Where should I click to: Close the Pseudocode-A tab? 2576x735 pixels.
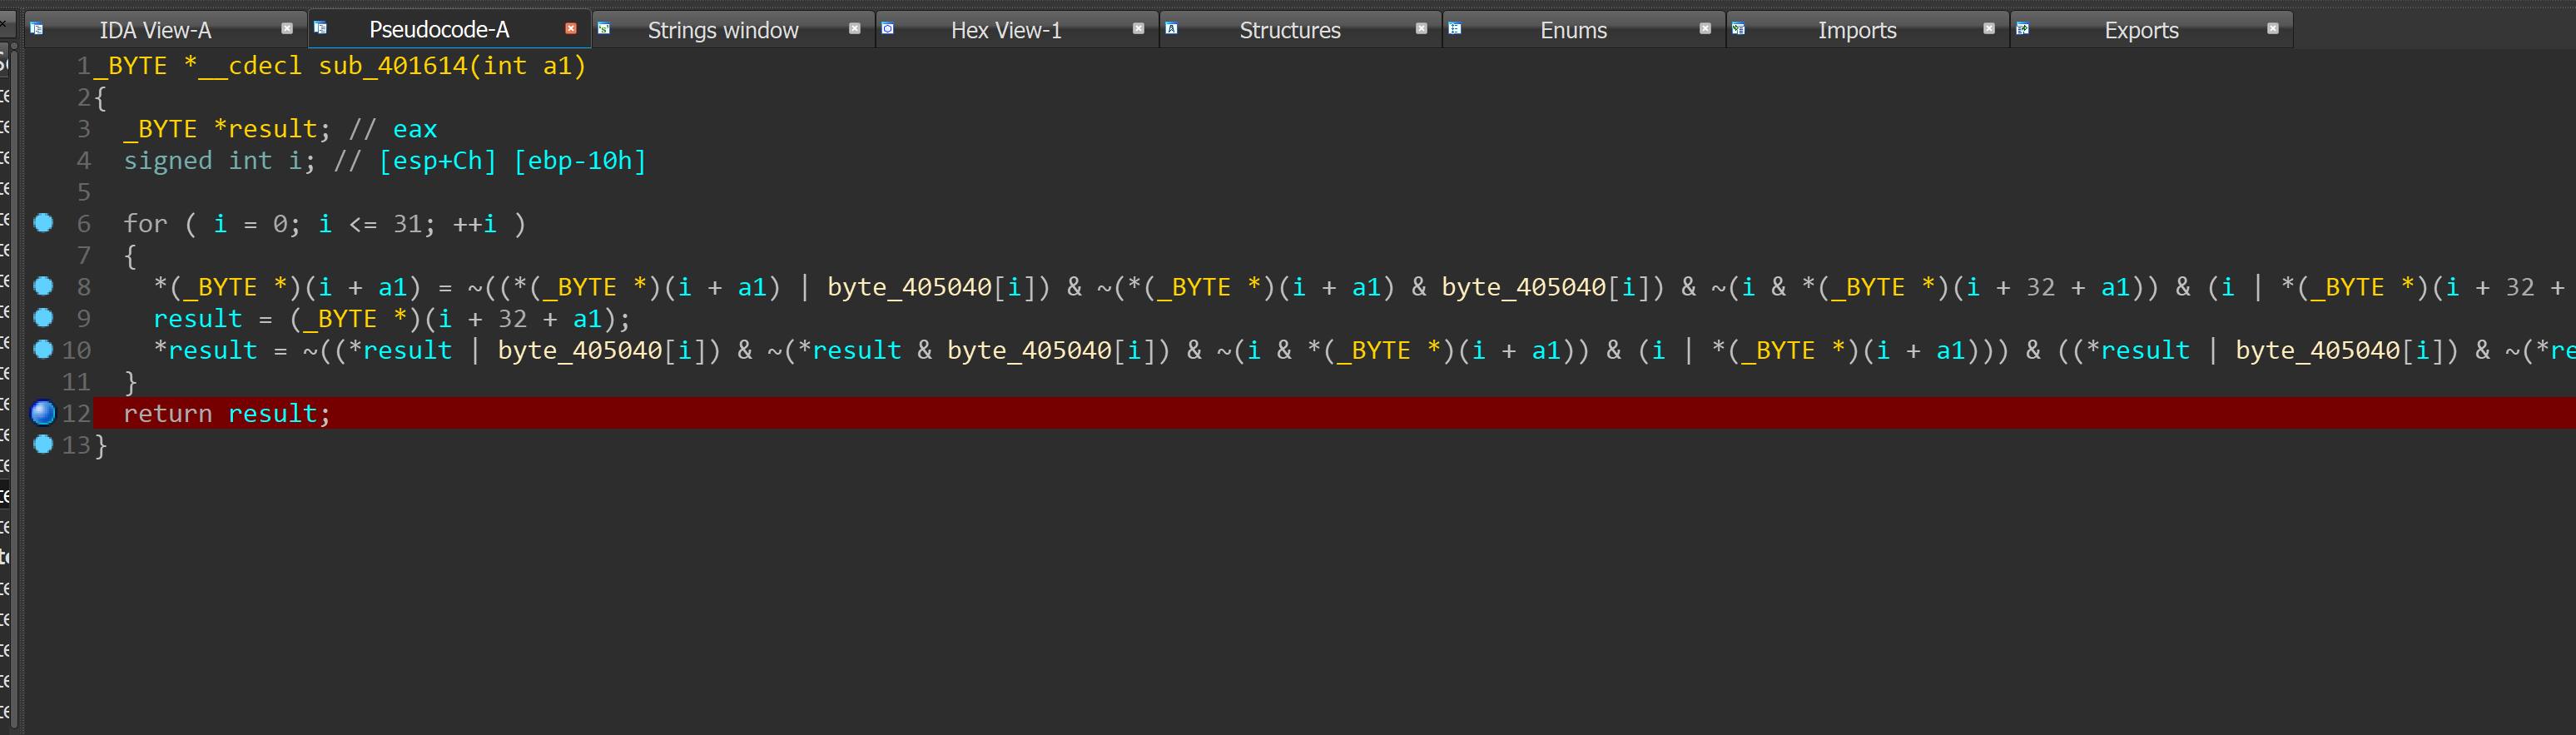coord(571,29)
